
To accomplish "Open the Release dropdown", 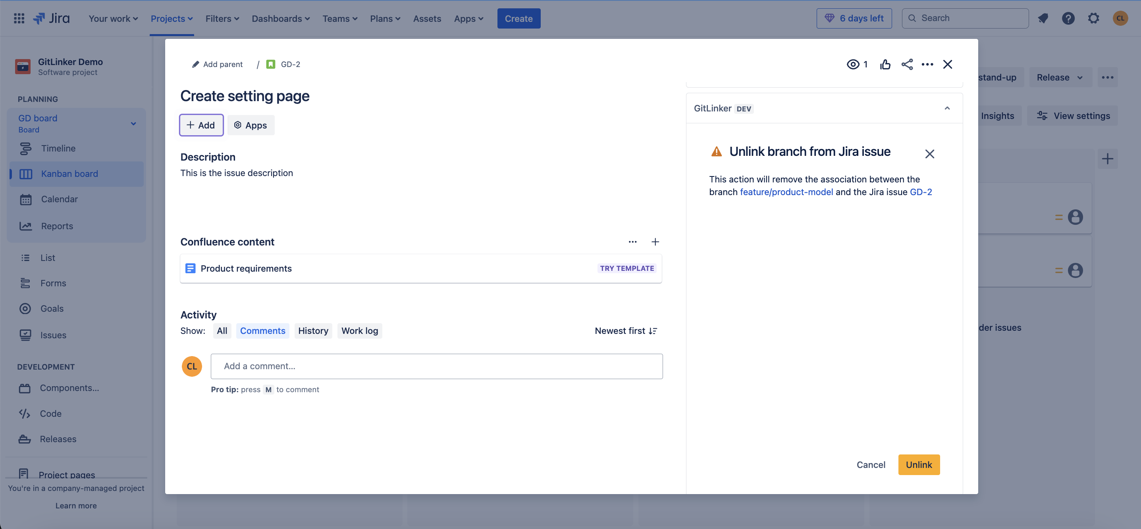I will (1059, 77).
